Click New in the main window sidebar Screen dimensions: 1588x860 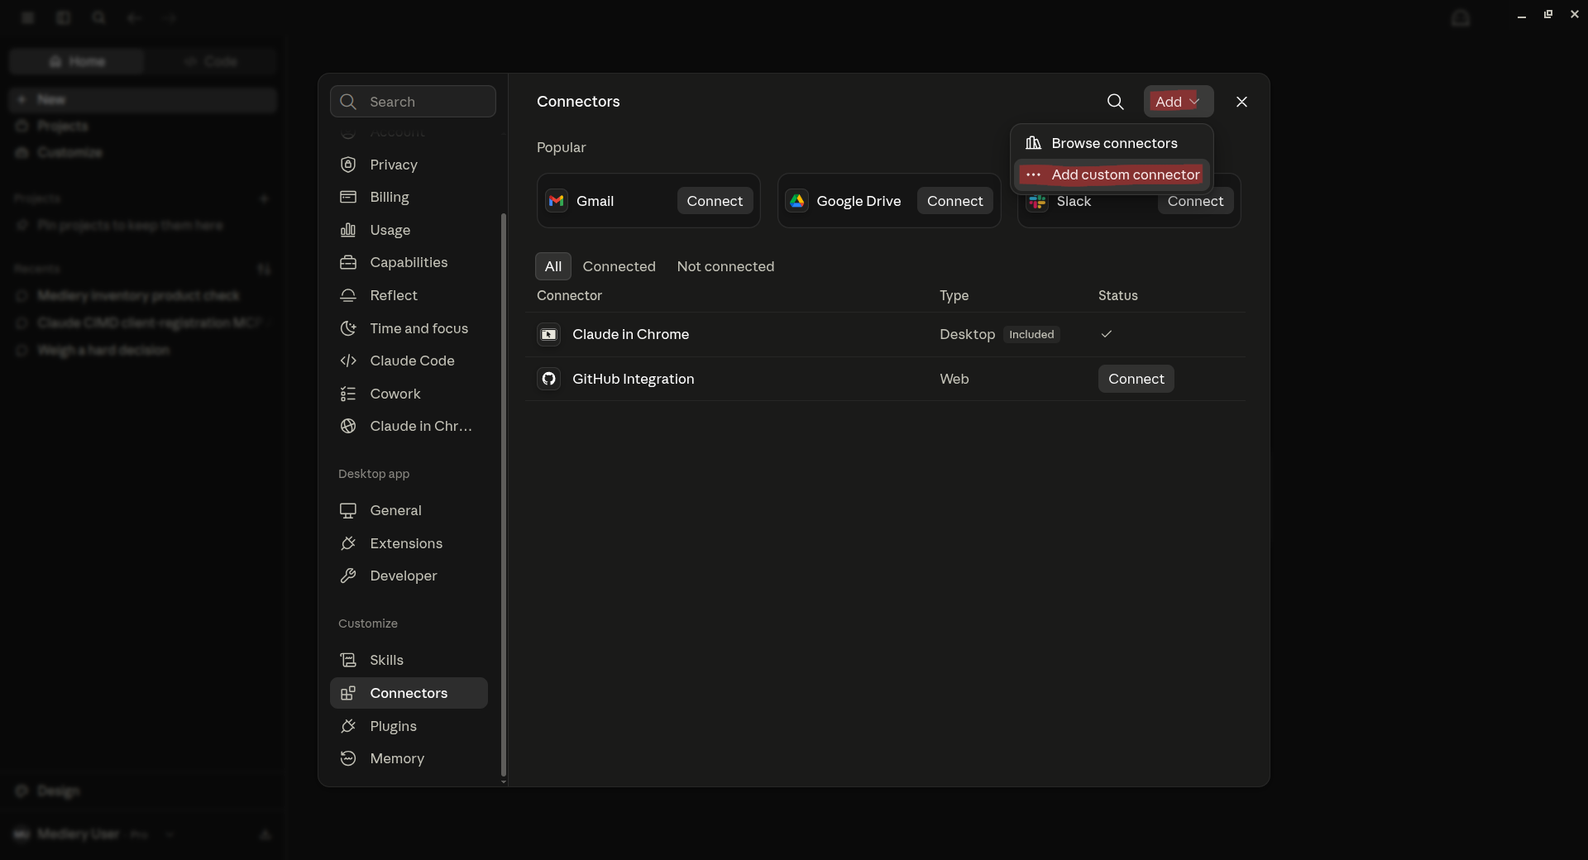pyautogui.click(x=142, y=99)
